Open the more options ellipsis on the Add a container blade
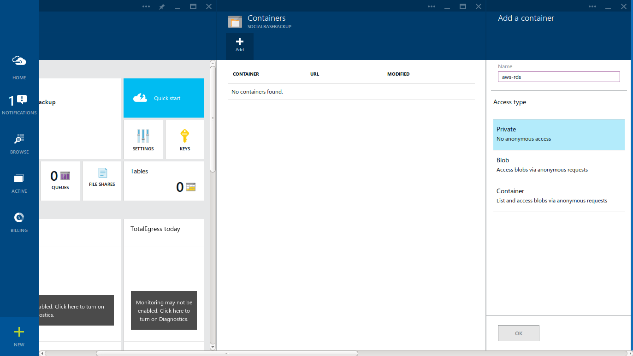This screenshot has height=356, width=633. [x=592, y=6]
